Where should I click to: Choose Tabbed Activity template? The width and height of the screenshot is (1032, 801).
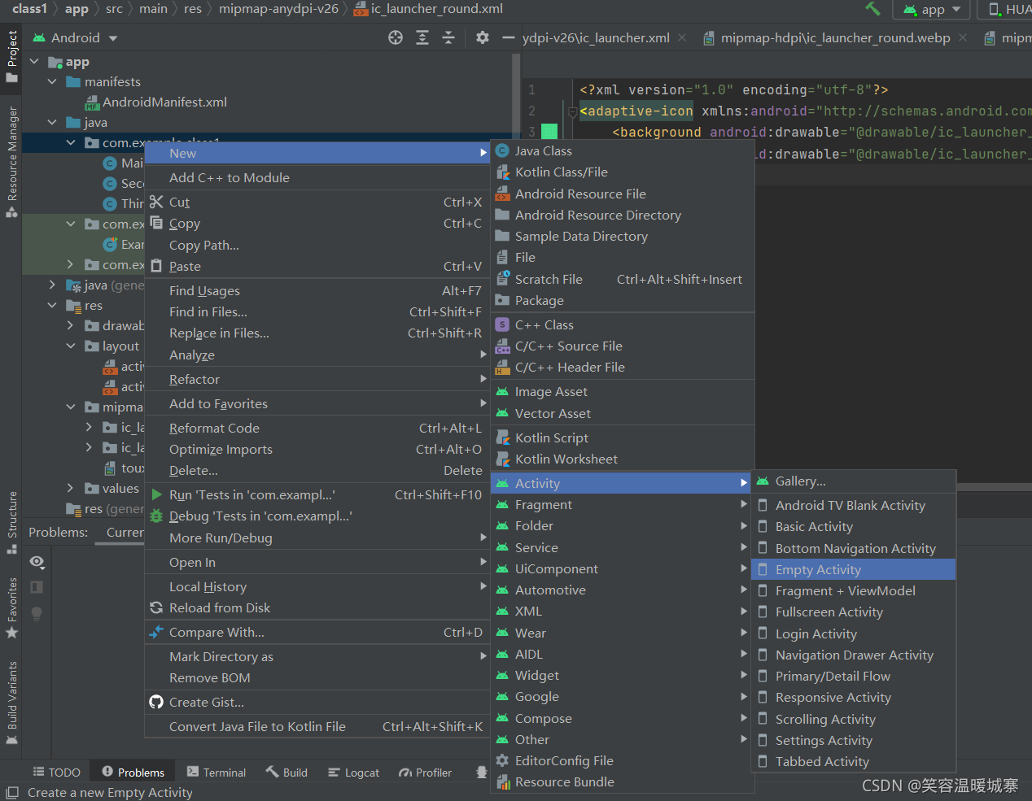click(853, 762)
